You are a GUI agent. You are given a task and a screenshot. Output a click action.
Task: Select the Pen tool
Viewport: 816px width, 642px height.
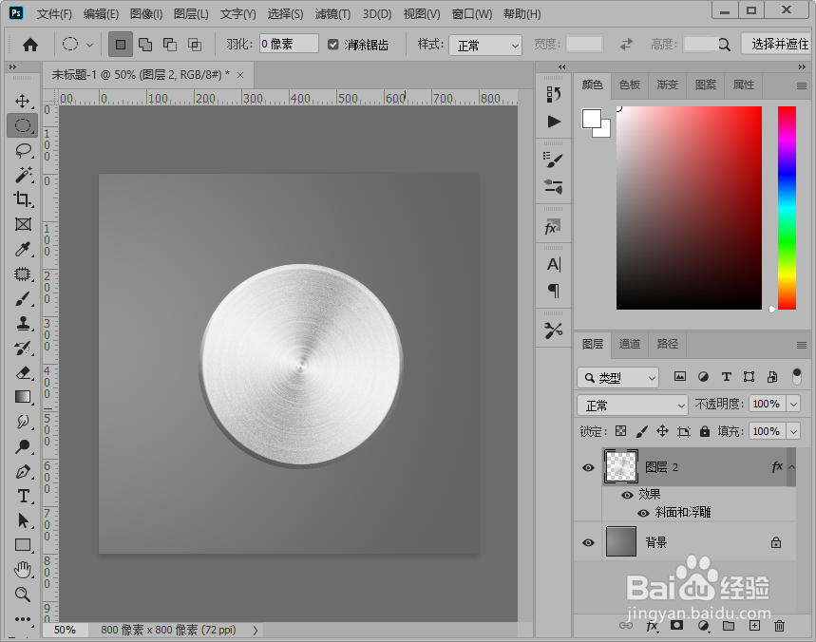[23, 472]
